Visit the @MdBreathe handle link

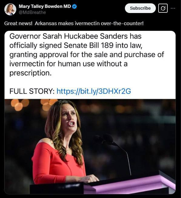click(x=32, y=12)
